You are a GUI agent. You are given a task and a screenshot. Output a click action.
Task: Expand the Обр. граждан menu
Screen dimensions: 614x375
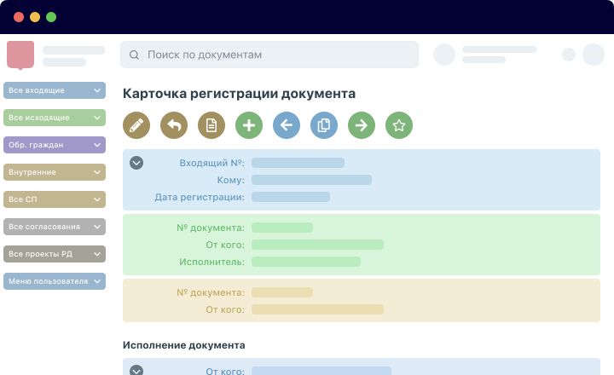[x=55, y=145]
